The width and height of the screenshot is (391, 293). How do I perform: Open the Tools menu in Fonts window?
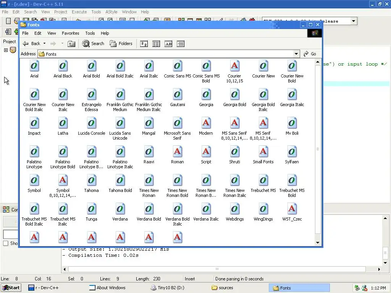point(90,33)
